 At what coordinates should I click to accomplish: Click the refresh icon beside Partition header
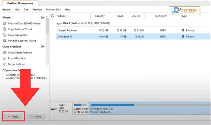(52, 16)
